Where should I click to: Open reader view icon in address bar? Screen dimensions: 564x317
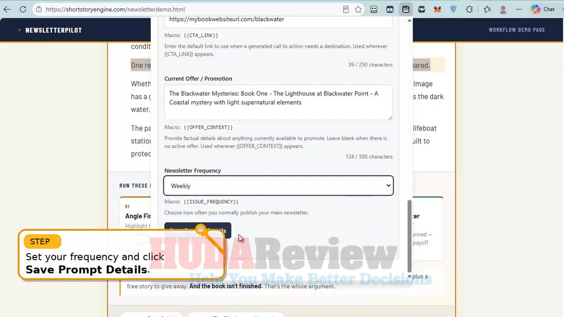346,9
